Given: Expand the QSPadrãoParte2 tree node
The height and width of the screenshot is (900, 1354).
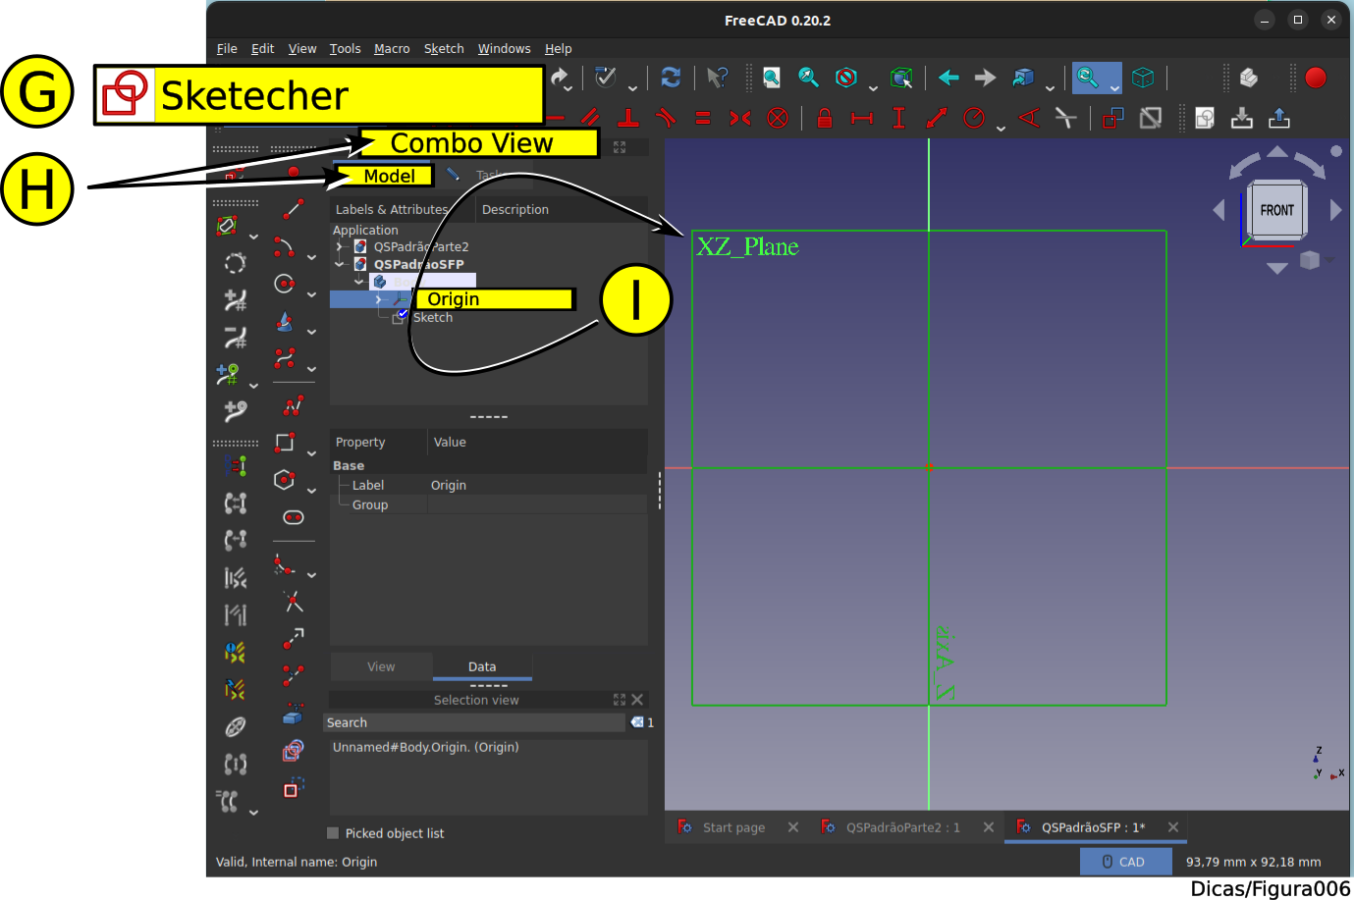Looking at the screenshot, I should 340,246.
